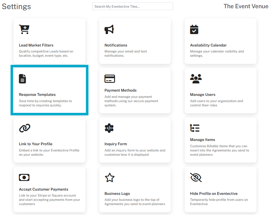
Task: Focus the Search My Eventective Tiles field
Action: tap(132, 6)
